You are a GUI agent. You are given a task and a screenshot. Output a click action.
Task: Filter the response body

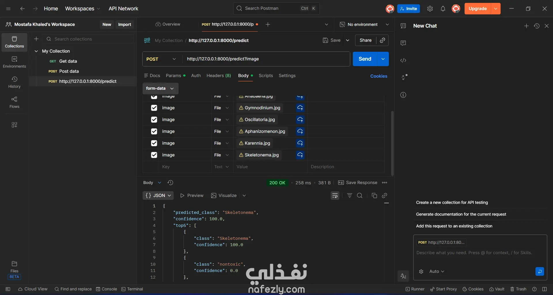coord(350,196)
